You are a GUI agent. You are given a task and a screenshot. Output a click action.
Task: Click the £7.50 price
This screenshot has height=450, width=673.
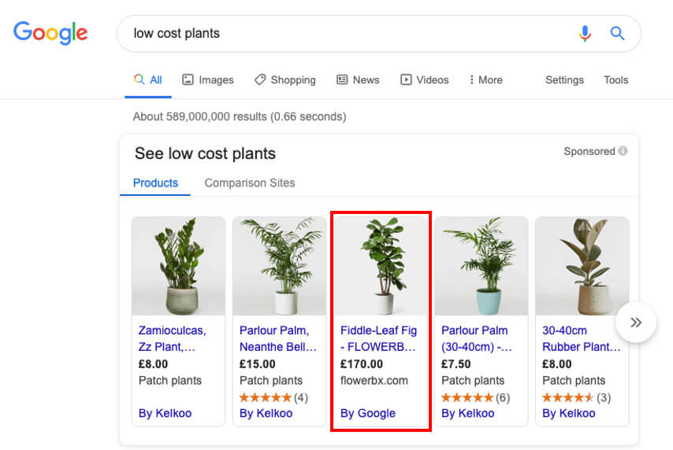tap(455, 364)
